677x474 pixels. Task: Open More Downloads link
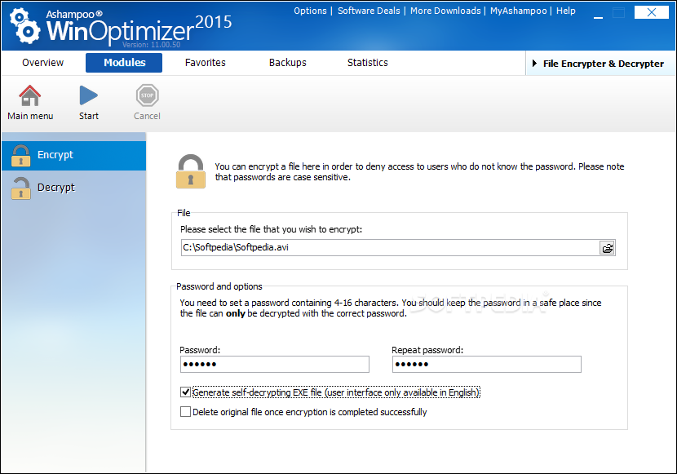click(445, 11)
